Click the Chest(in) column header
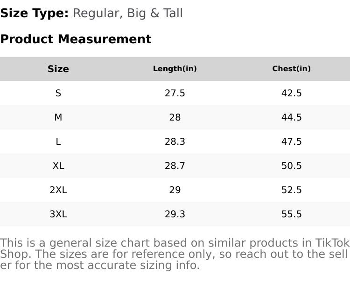The width and height of the screenshot is (350, 282). point(292,69)
